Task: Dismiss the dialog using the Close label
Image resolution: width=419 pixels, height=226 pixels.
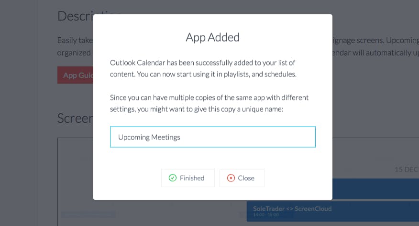Action: (246, 178)
